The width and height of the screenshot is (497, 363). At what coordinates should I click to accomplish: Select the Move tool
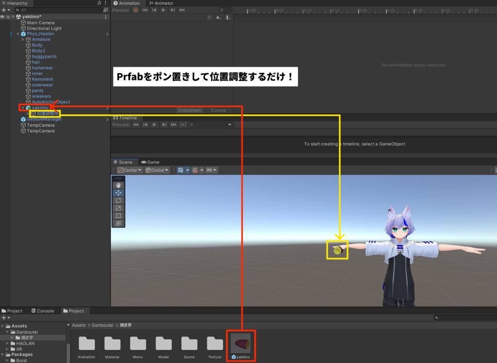click(118, 192)
